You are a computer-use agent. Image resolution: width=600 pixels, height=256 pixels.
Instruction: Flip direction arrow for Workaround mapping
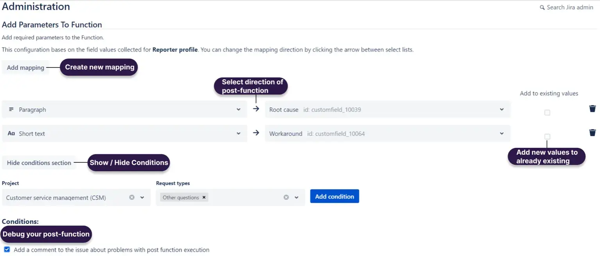[x=256, y=133]
